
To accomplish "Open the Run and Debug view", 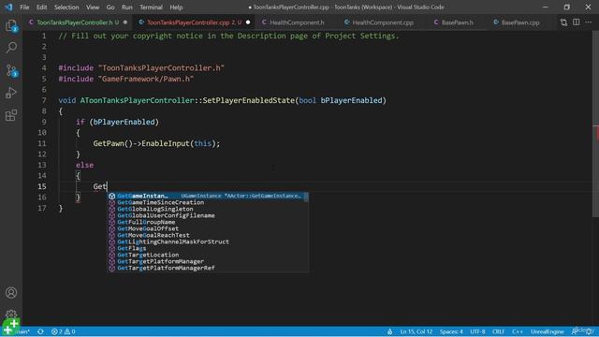I will click(x=11, y=93).
